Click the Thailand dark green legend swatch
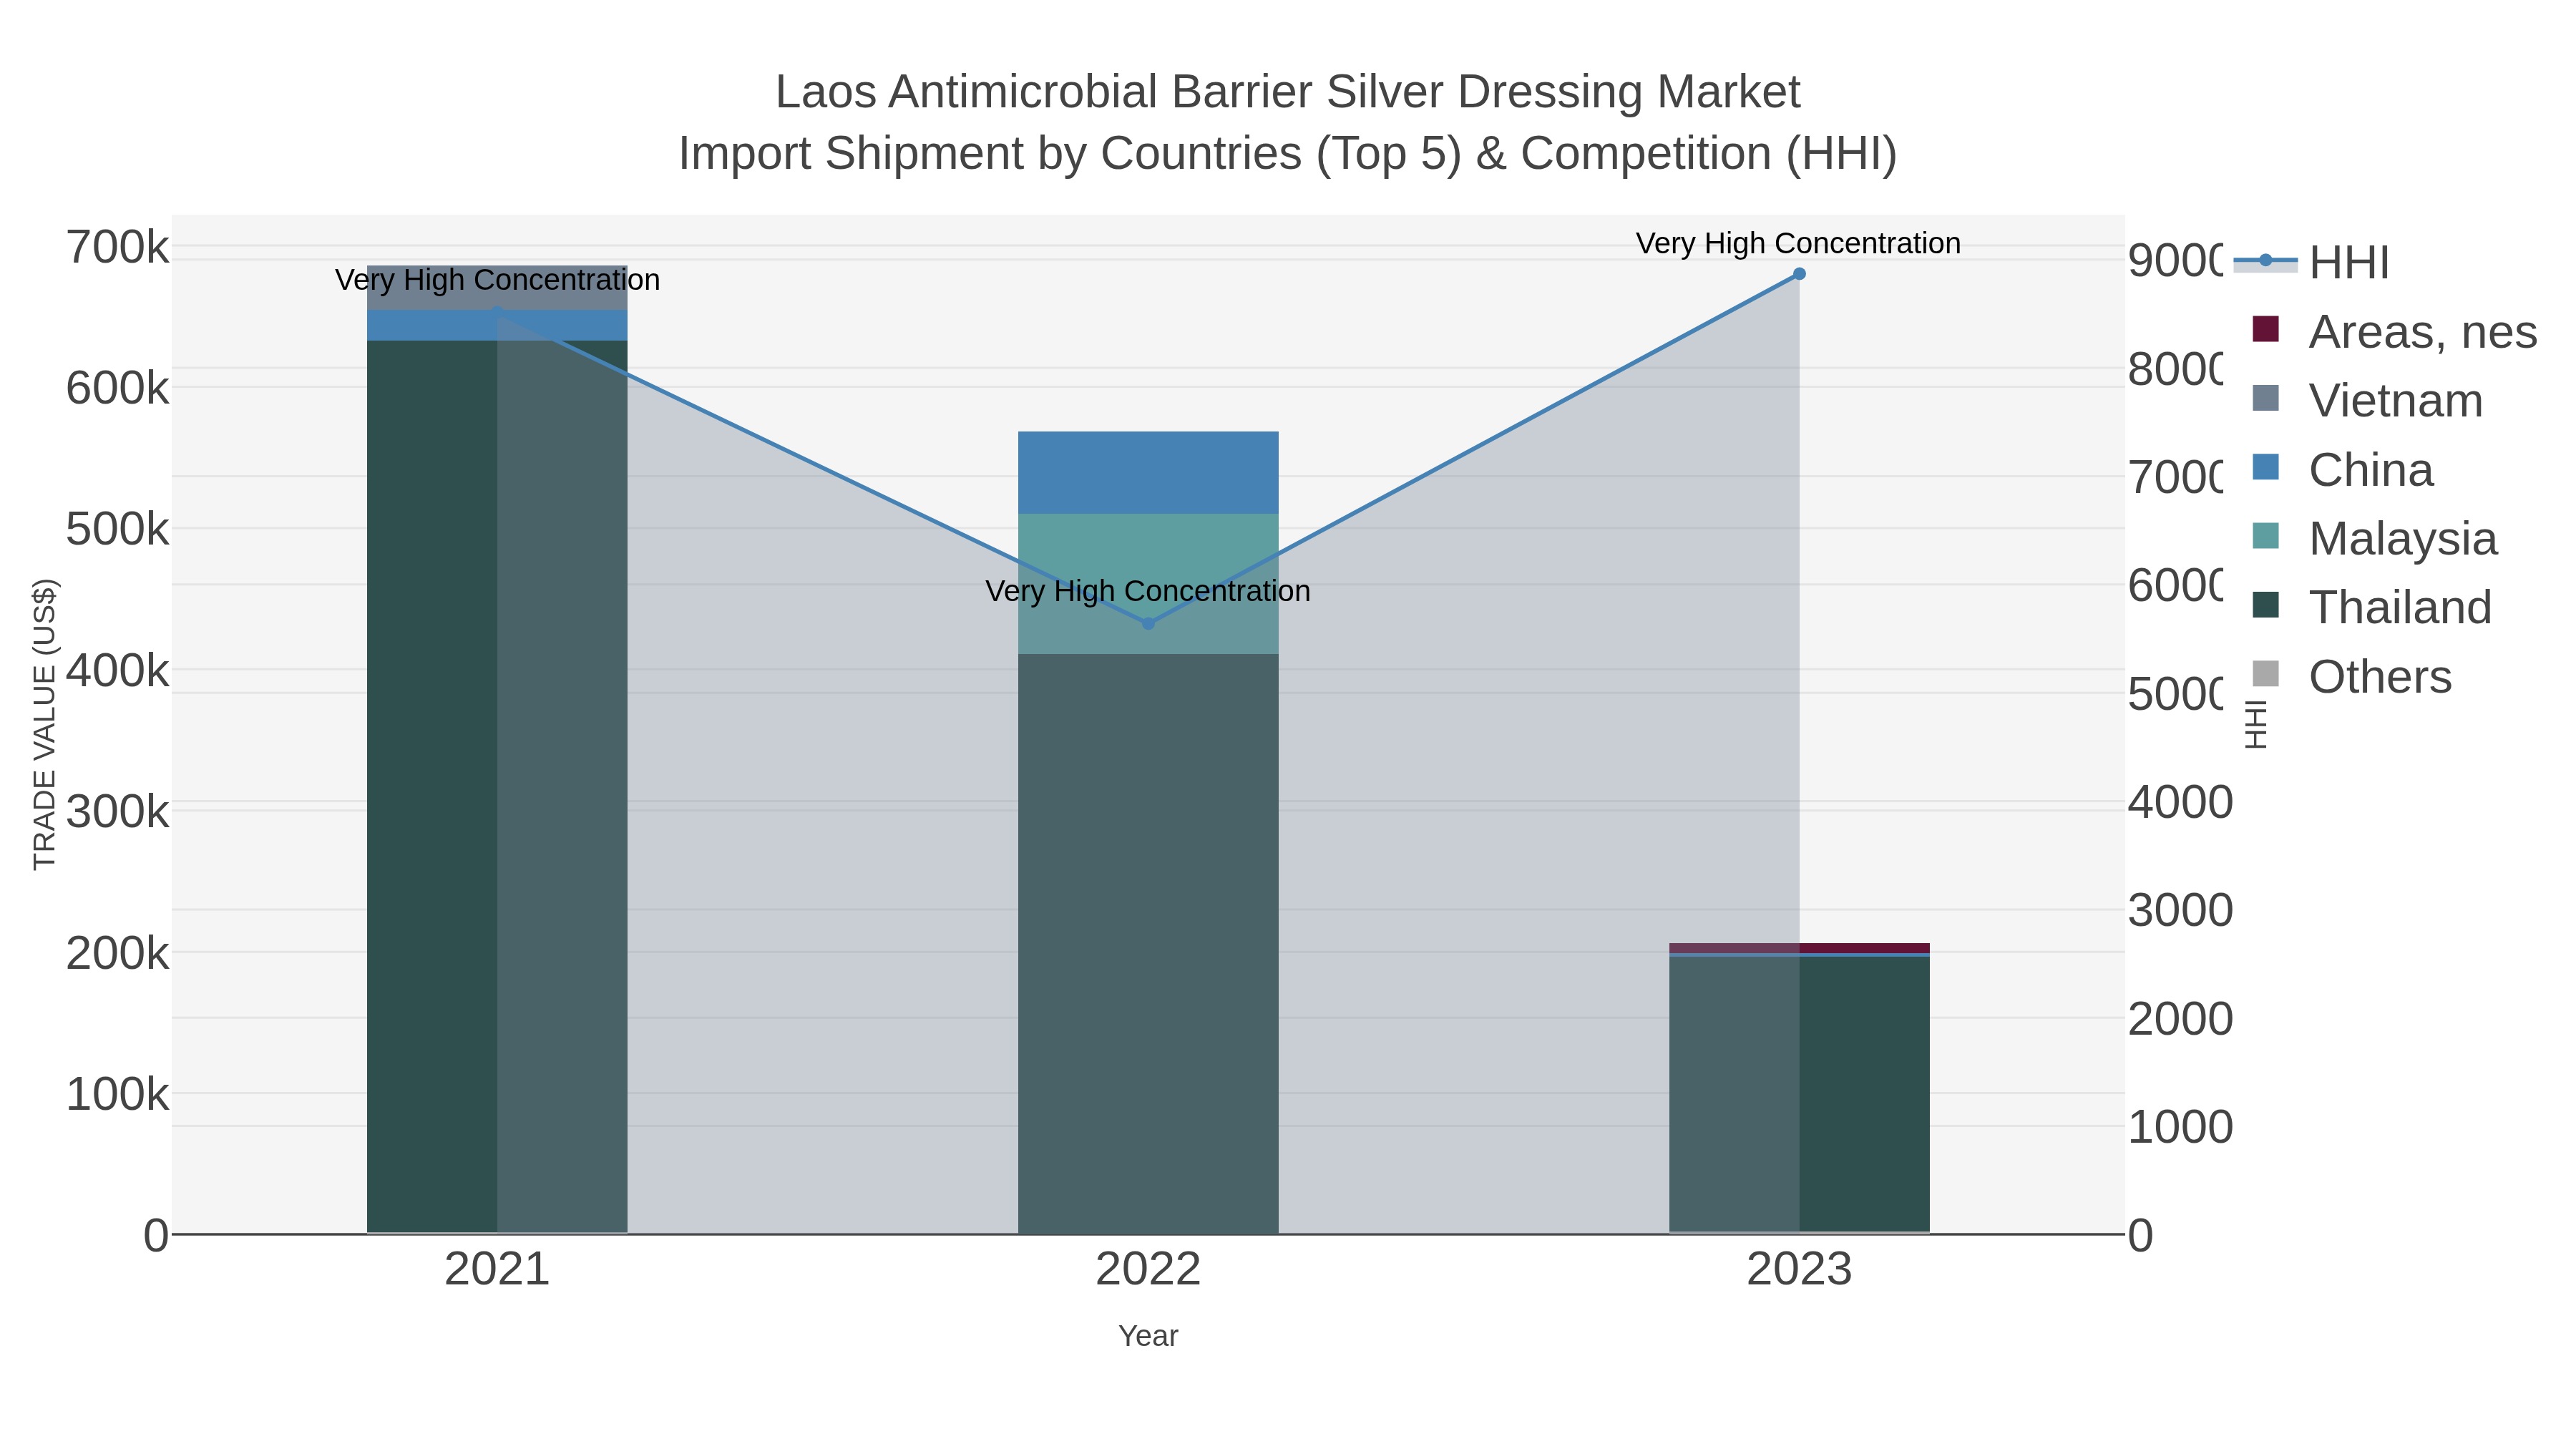This screenshot has height=1449, width=2576. pos(2265,605)
